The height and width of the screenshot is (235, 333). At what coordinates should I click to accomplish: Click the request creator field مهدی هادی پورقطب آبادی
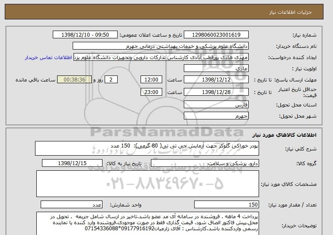(x=161, y=57)
